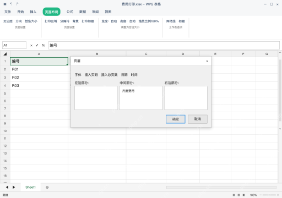
Task: Click 插入页码 insert page number
Action: point(91,75)
